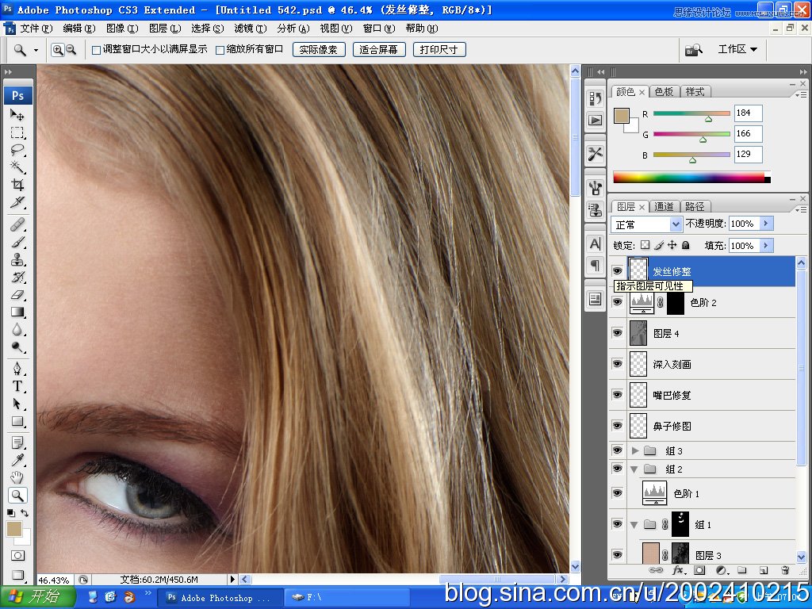The width and height of the screenshot is (812, 609).
Task: Select the Magic Wand tool
Action: tap(17, 167)
